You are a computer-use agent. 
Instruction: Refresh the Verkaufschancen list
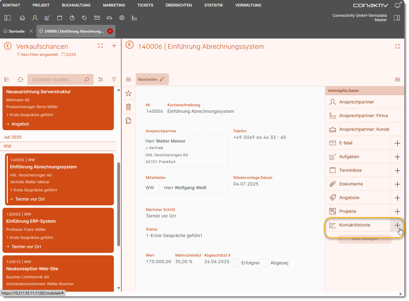point(21,80)
